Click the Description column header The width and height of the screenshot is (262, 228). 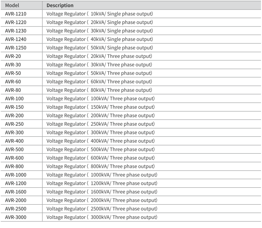(60, 5)
